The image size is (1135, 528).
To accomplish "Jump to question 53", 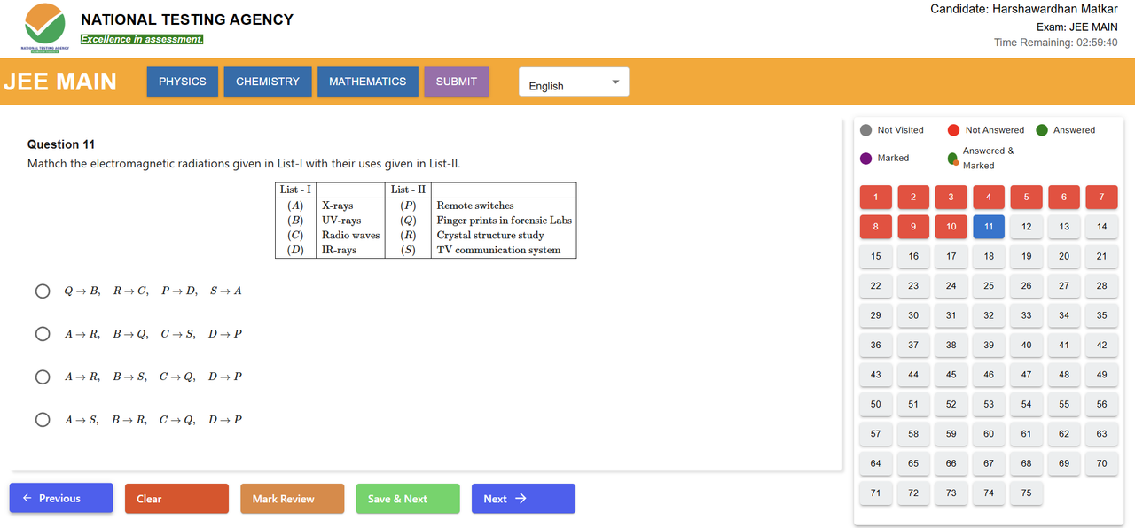I will coord(989,404).
